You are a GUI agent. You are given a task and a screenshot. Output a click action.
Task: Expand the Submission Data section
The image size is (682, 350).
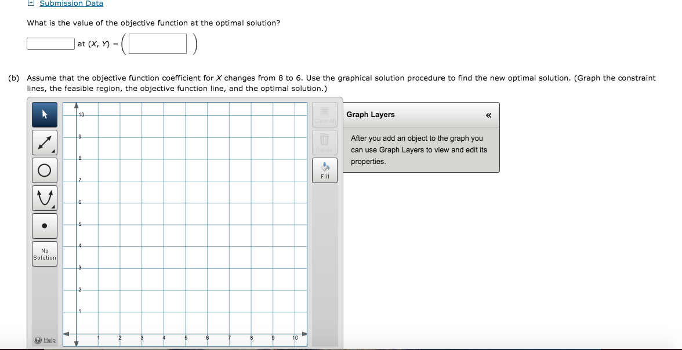[x=30, y=3]
